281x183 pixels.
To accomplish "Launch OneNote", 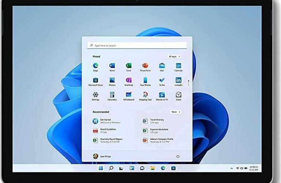I will tap(129, 82).
